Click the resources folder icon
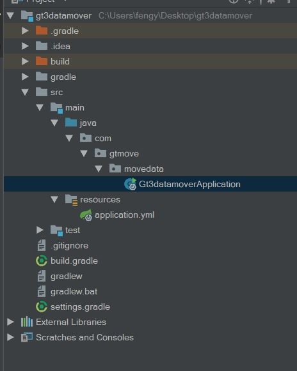Viewport: 297px width, 371px height. coord(72,200)
